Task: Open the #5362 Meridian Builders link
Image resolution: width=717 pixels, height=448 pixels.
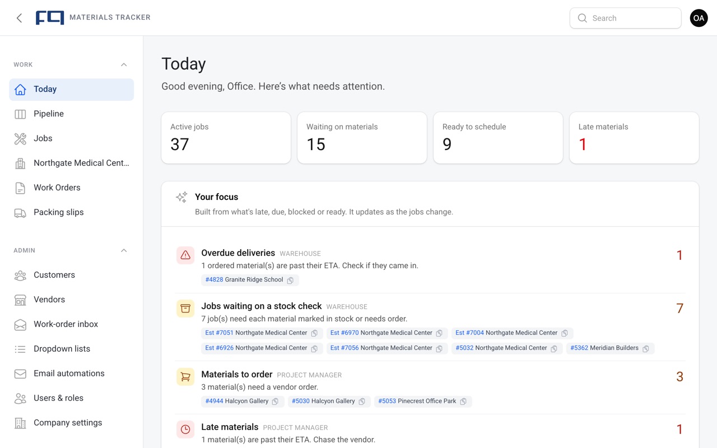Action: click(x=604, y=348)
